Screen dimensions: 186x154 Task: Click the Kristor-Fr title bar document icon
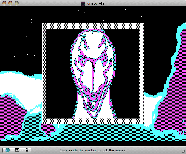(83, 3)
